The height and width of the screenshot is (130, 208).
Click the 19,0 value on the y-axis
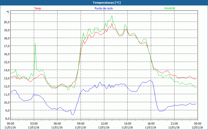coord(7,30)
